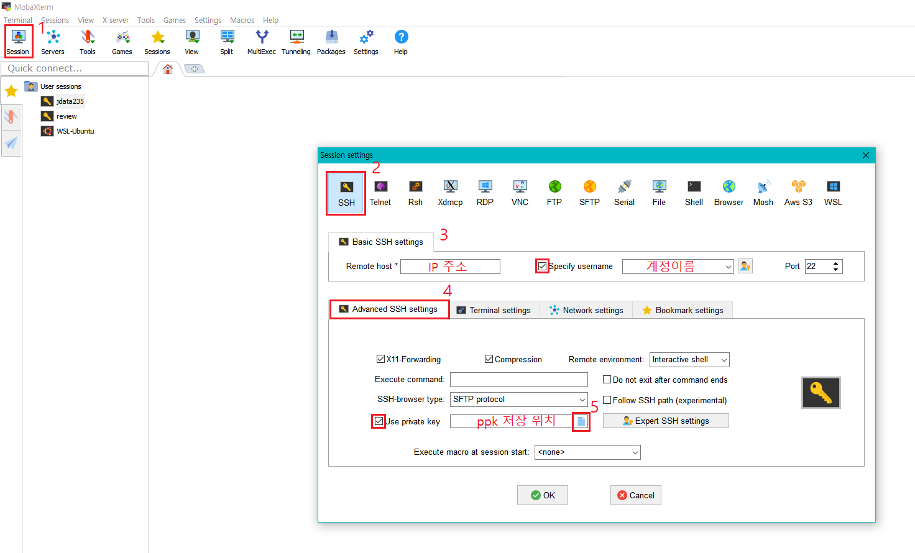
Task: Open SSH-browser type dropdown
Action: [519, 400]
